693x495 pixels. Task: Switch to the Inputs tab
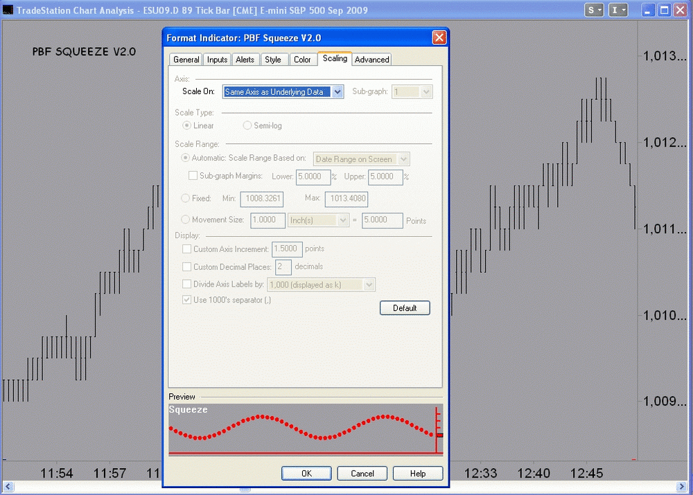[x=217, y=60]
